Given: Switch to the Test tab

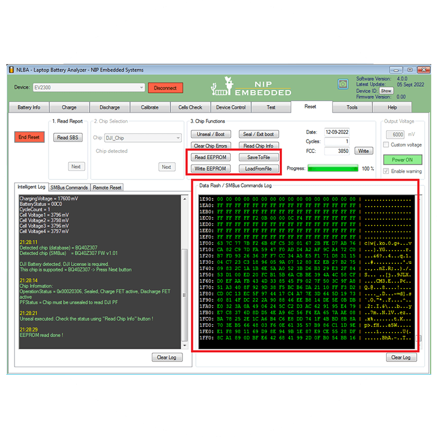Looking at the screenshot, I should pyautogui.click(x=271, y=107).
